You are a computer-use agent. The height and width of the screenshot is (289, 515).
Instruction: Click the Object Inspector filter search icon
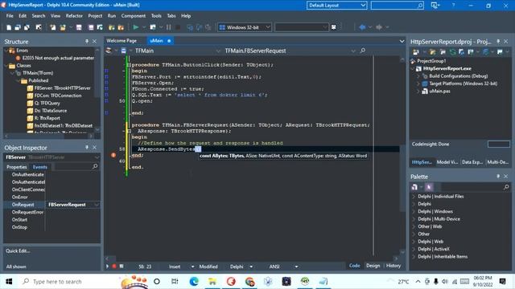point(95,167)
